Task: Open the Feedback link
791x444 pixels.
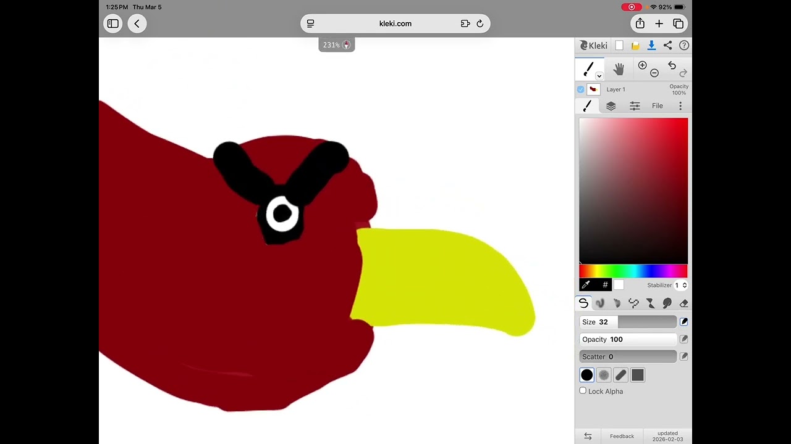Action: [622, 436]
